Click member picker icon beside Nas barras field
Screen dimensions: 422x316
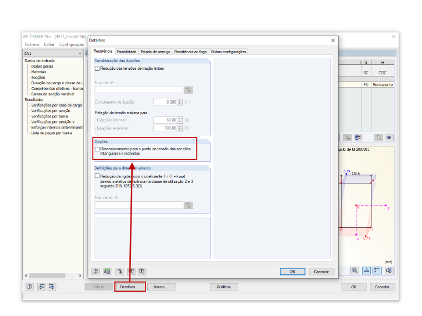(188, 205)
